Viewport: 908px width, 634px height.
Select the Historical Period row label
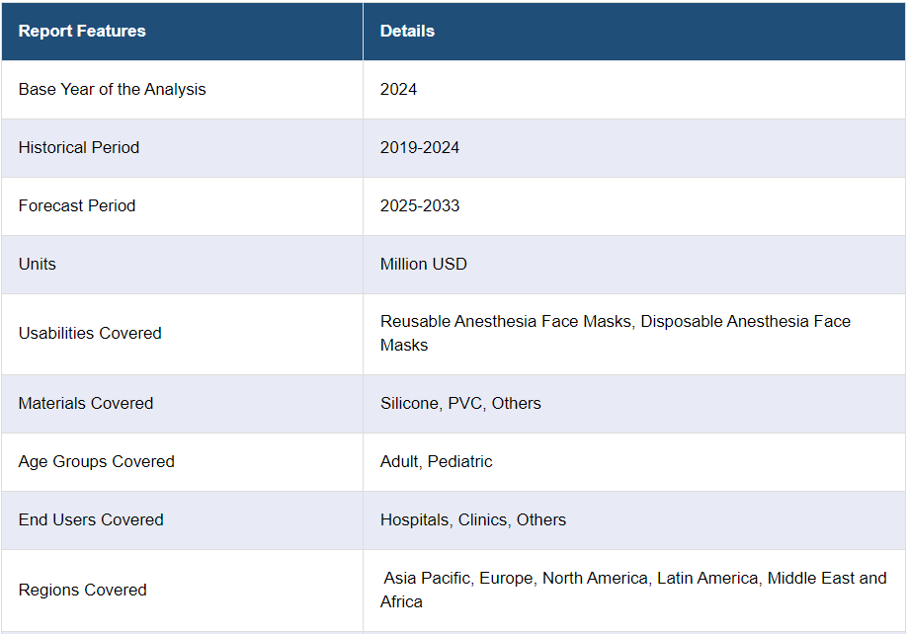pyautogui.click(x=79, y=147)
